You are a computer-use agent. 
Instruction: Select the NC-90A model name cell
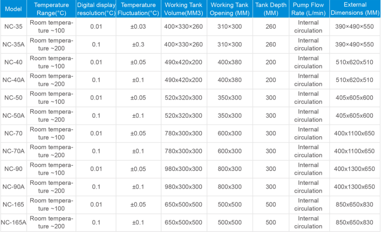click(13, 187)
